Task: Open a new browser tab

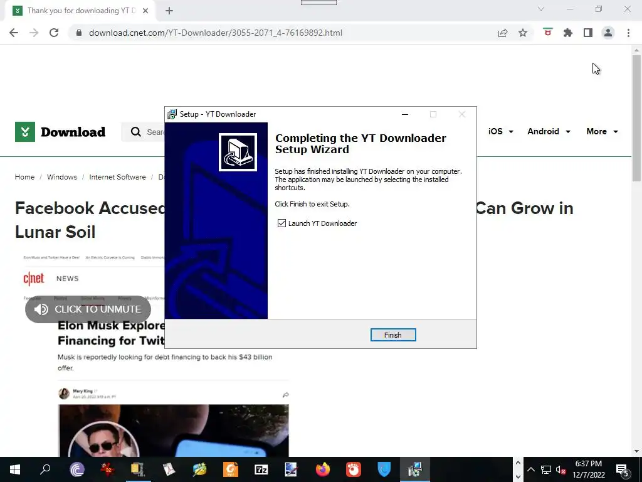Action: click(x=169, y=11)
